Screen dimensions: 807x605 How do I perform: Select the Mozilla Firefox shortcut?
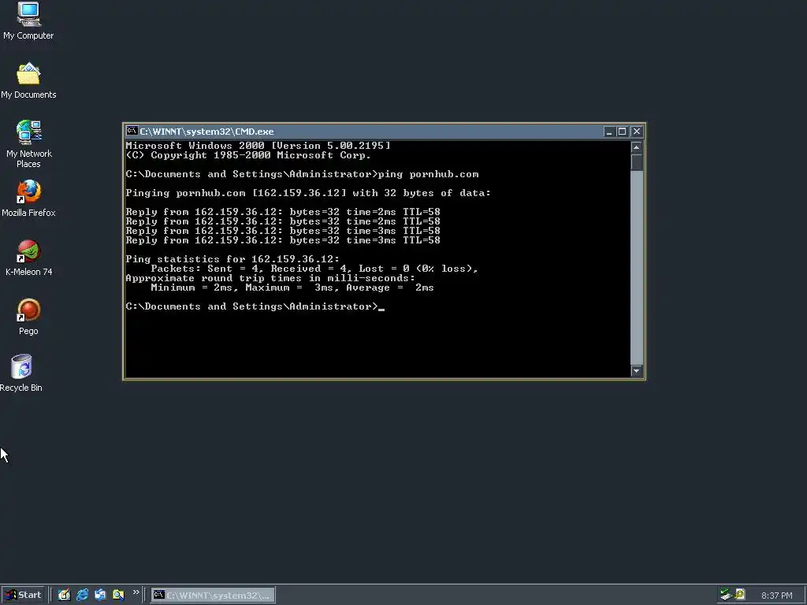pos(28,198)
